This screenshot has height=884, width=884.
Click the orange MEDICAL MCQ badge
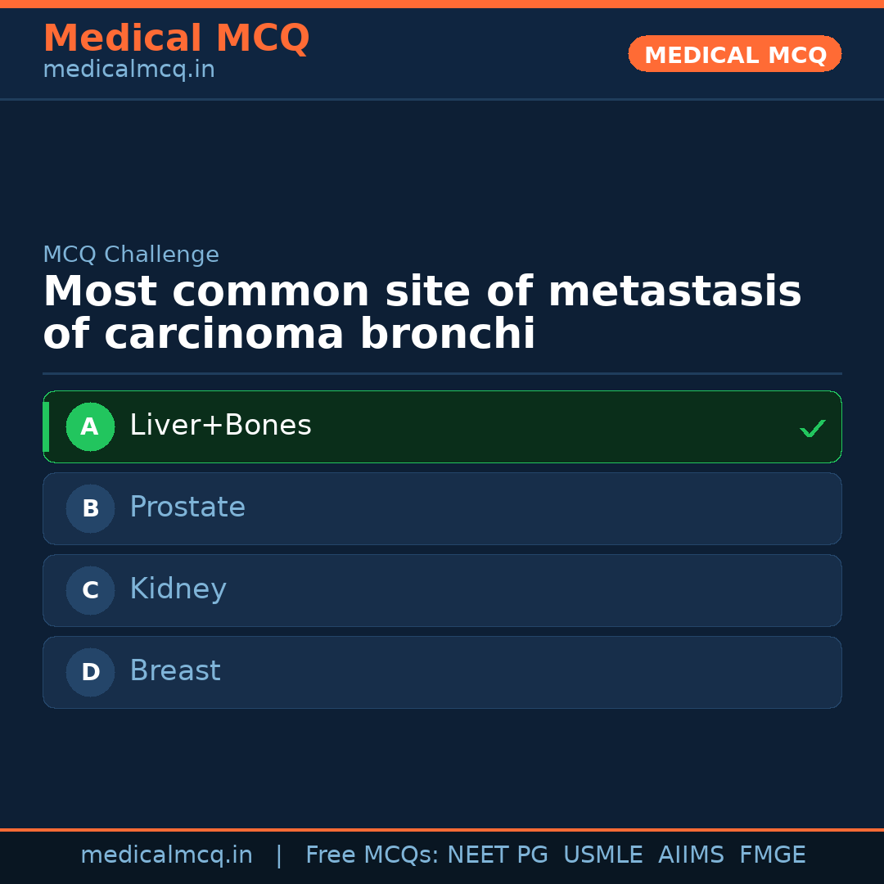[x=734, y=55]
